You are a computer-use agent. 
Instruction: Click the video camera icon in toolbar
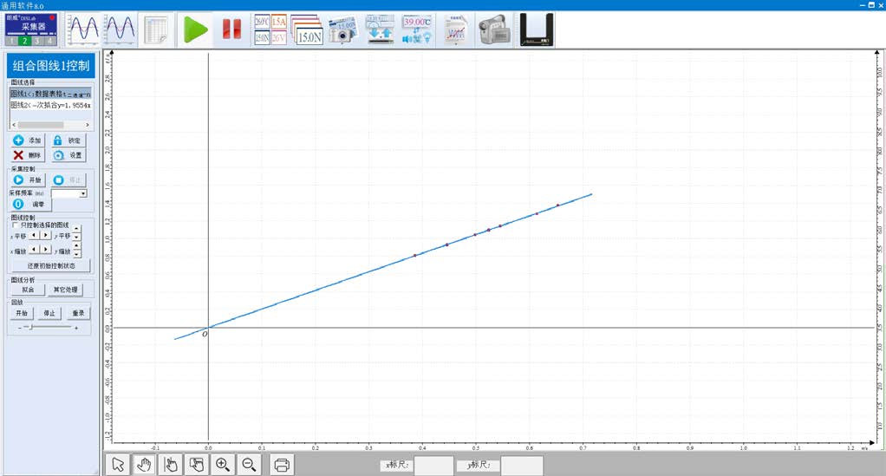pos(496,29)
